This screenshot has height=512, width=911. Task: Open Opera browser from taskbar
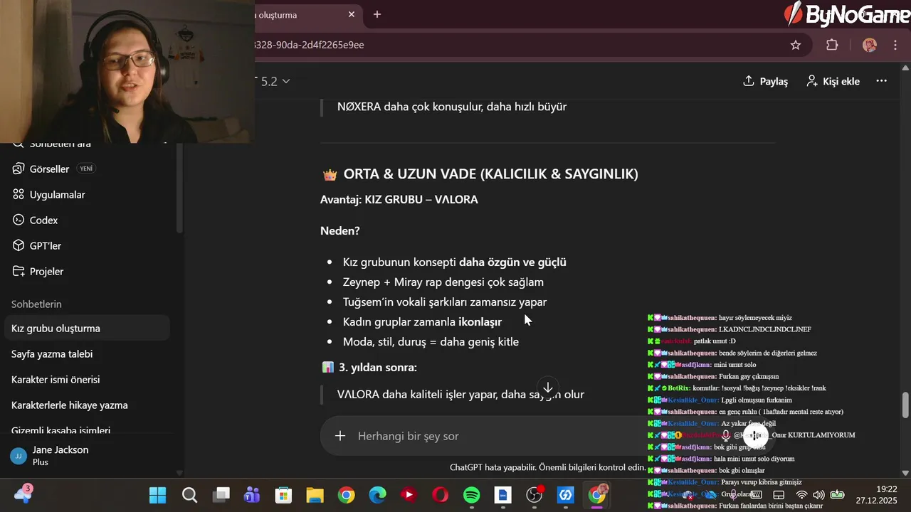point(440,495)
